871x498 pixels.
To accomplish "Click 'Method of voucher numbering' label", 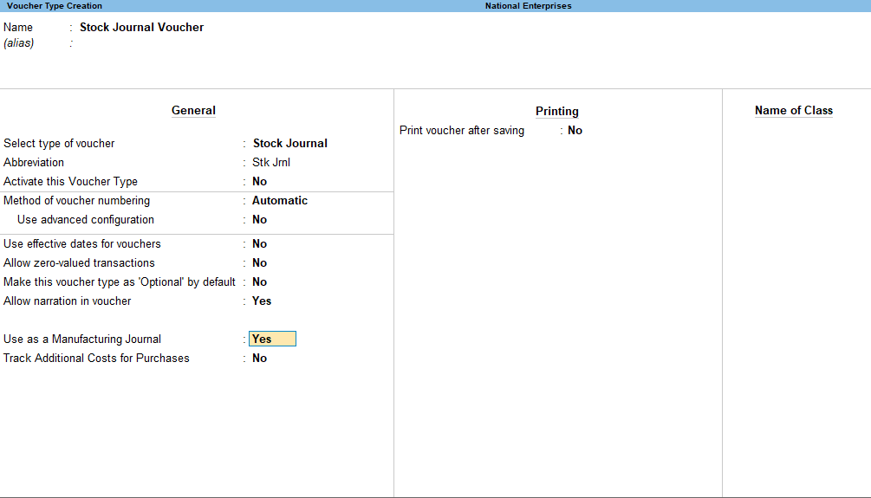I will [76, 200].
